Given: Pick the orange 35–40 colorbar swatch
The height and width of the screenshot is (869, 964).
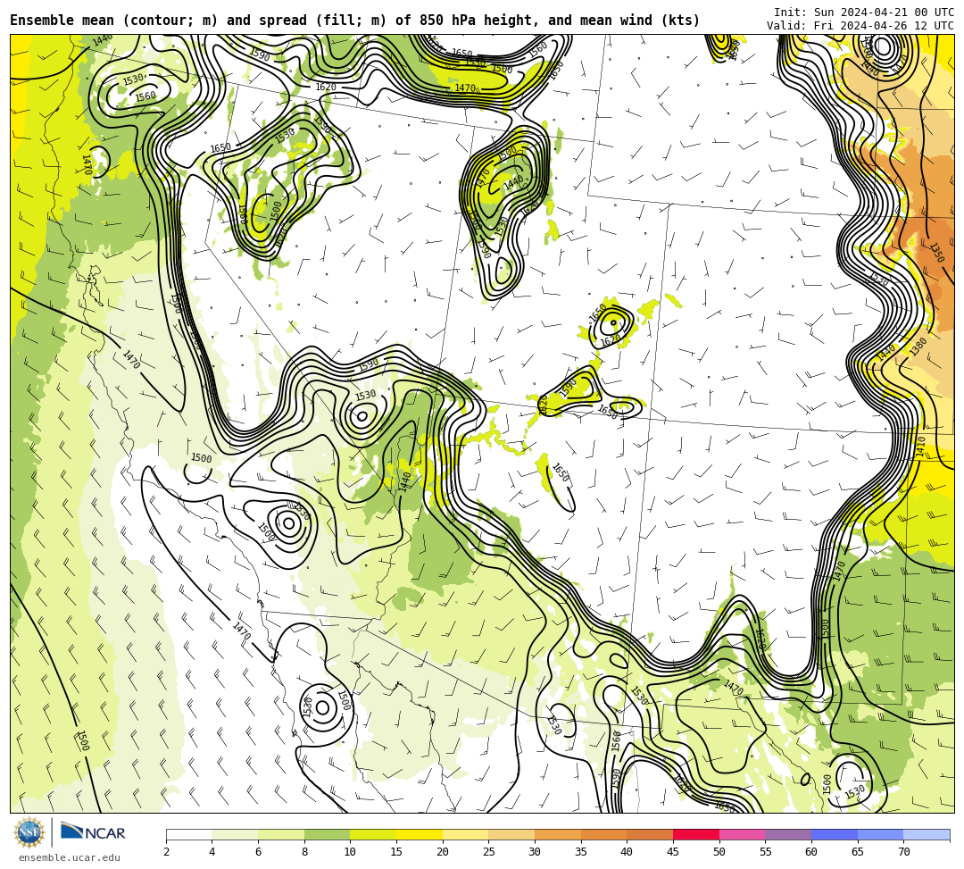Looking at the screenshot, I should 603,834.
